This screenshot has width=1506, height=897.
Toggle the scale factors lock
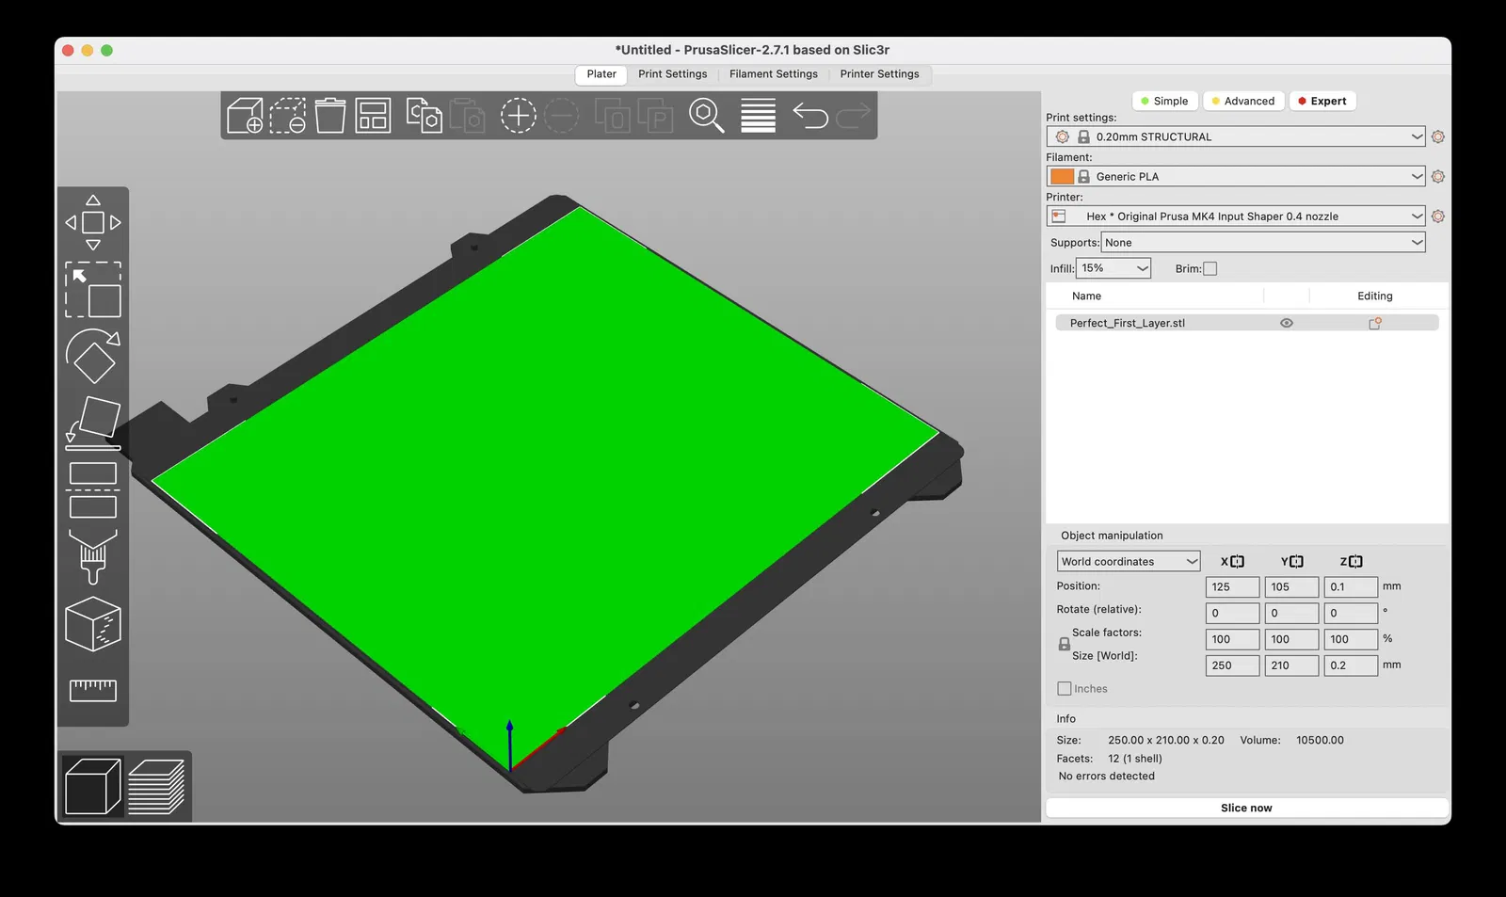click(1064, 645)
